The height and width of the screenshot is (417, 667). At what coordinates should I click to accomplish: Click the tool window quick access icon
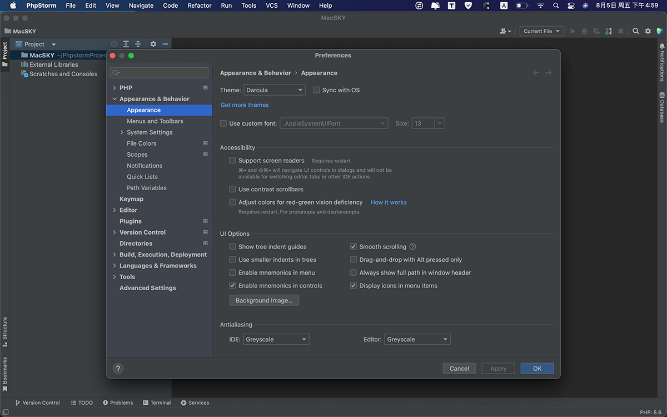point(5,412)
